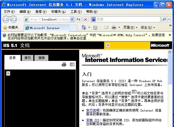The height and width of the screenshot is (127, 174).
Task: Close the information bar with X
Action: 170,35
